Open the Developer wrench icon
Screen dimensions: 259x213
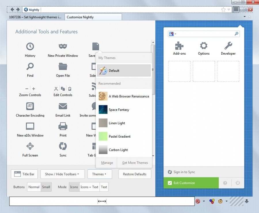coord(228,45)
